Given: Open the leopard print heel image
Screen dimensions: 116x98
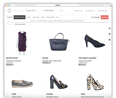Looking at the screenshot, I should pos(95,82).
